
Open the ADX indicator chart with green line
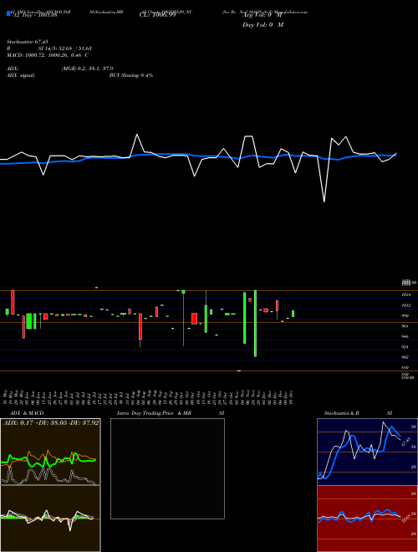(50, 452)
